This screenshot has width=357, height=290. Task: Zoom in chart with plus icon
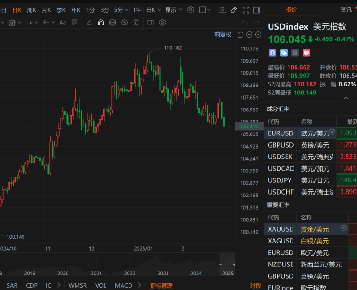[x=258, y=34]
